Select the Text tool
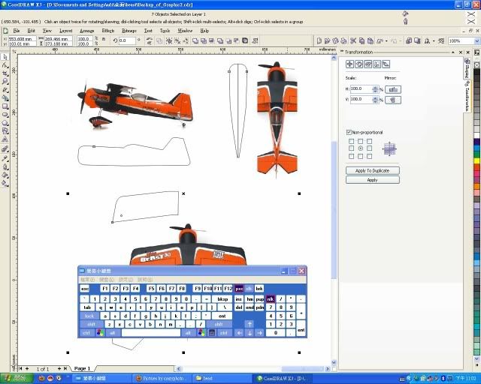 tap(5, 139)
